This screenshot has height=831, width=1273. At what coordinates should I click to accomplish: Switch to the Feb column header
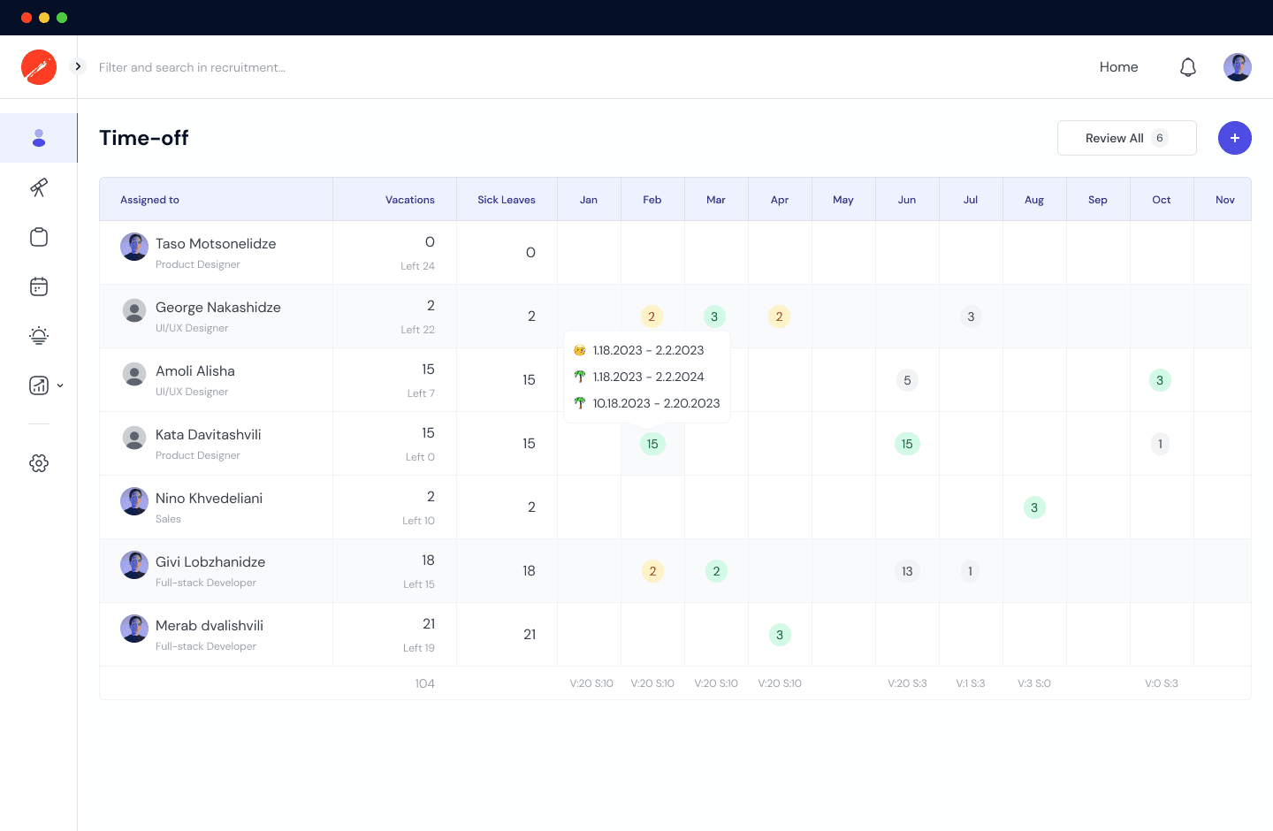coord(652,199)
